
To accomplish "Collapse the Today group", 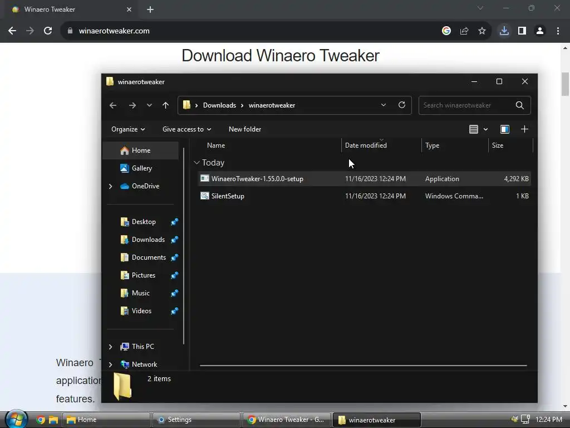I will [196, 163].
